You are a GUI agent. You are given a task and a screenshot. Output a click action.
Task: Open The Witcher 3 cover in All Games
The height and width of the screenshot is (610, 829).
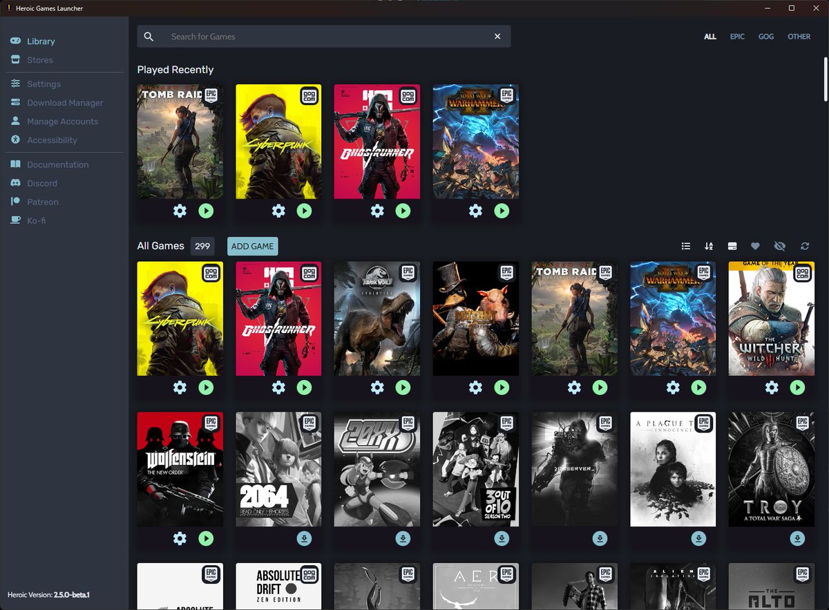click(x=772, y=318)
